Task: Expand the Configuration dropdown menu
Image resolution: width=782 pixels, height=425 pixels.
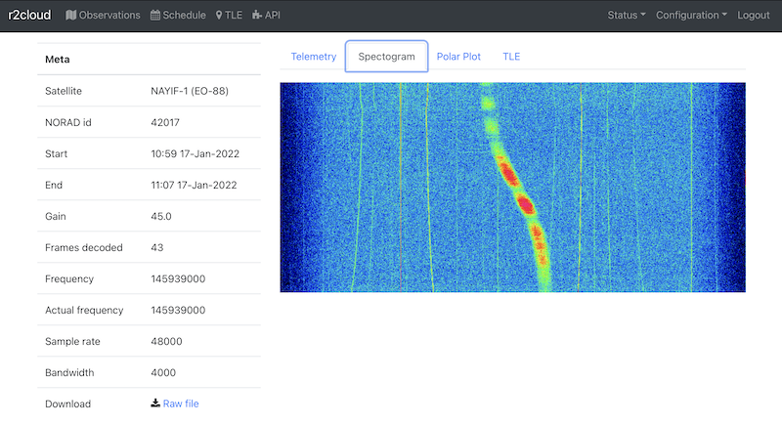Action: 691,16
